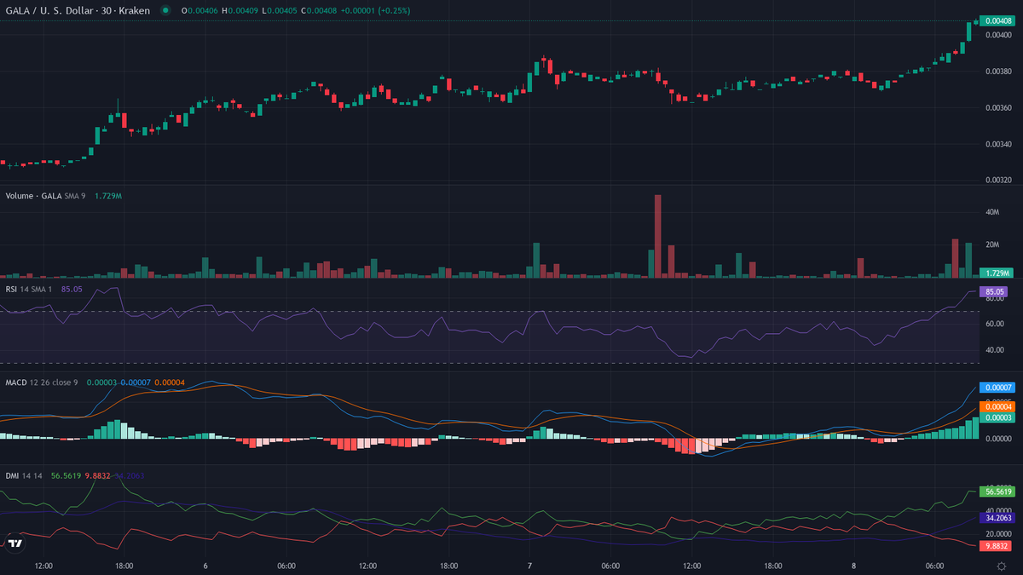This screenshot has height=575, width=1023.
Task: Click the date label 6 on time axis
Action: click(205, 566)
